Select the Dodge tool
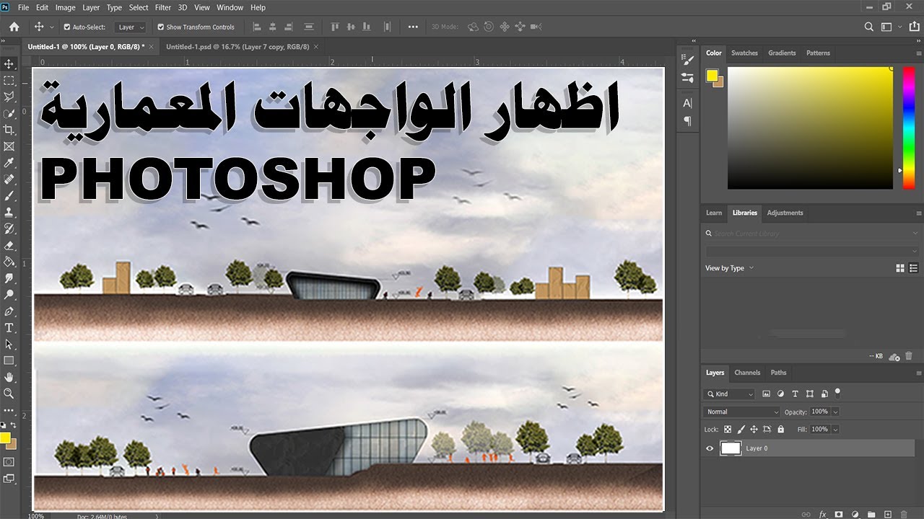924x519 pixels. [x=9, y=295]
